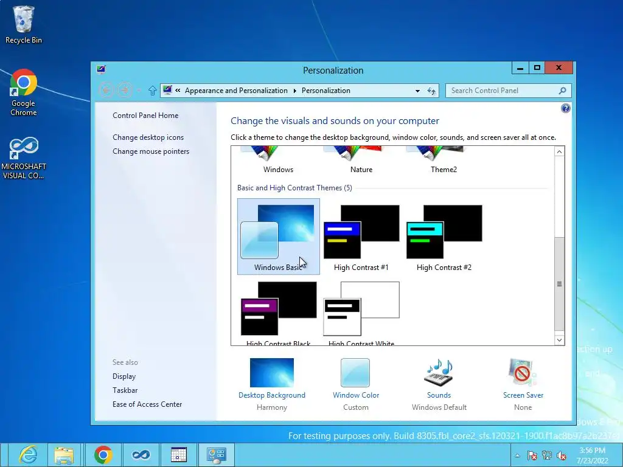Refresh the Personalization page
The height and width of the screenshot is (467, 623).
point(431,91)
